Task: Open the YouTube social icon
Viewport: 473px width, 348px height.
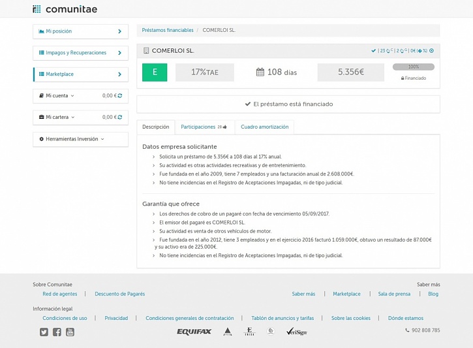Action: (70, 332)
